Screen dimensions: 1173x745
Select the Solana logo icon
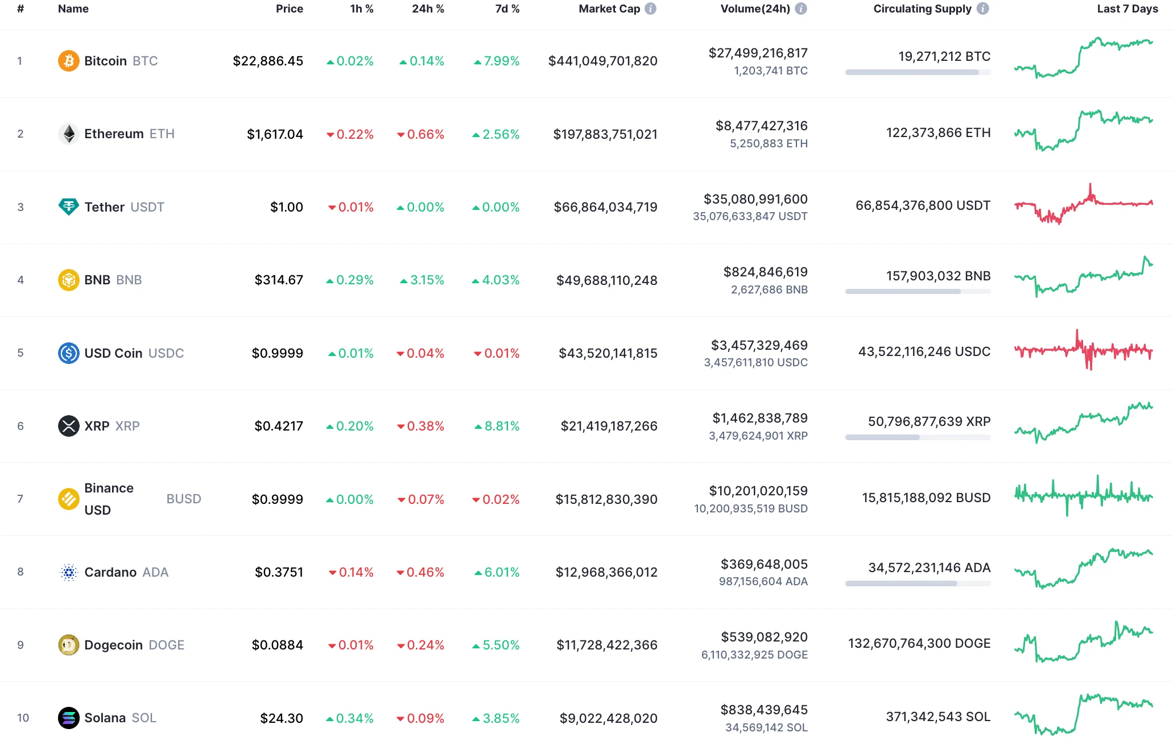coord(68,718)
